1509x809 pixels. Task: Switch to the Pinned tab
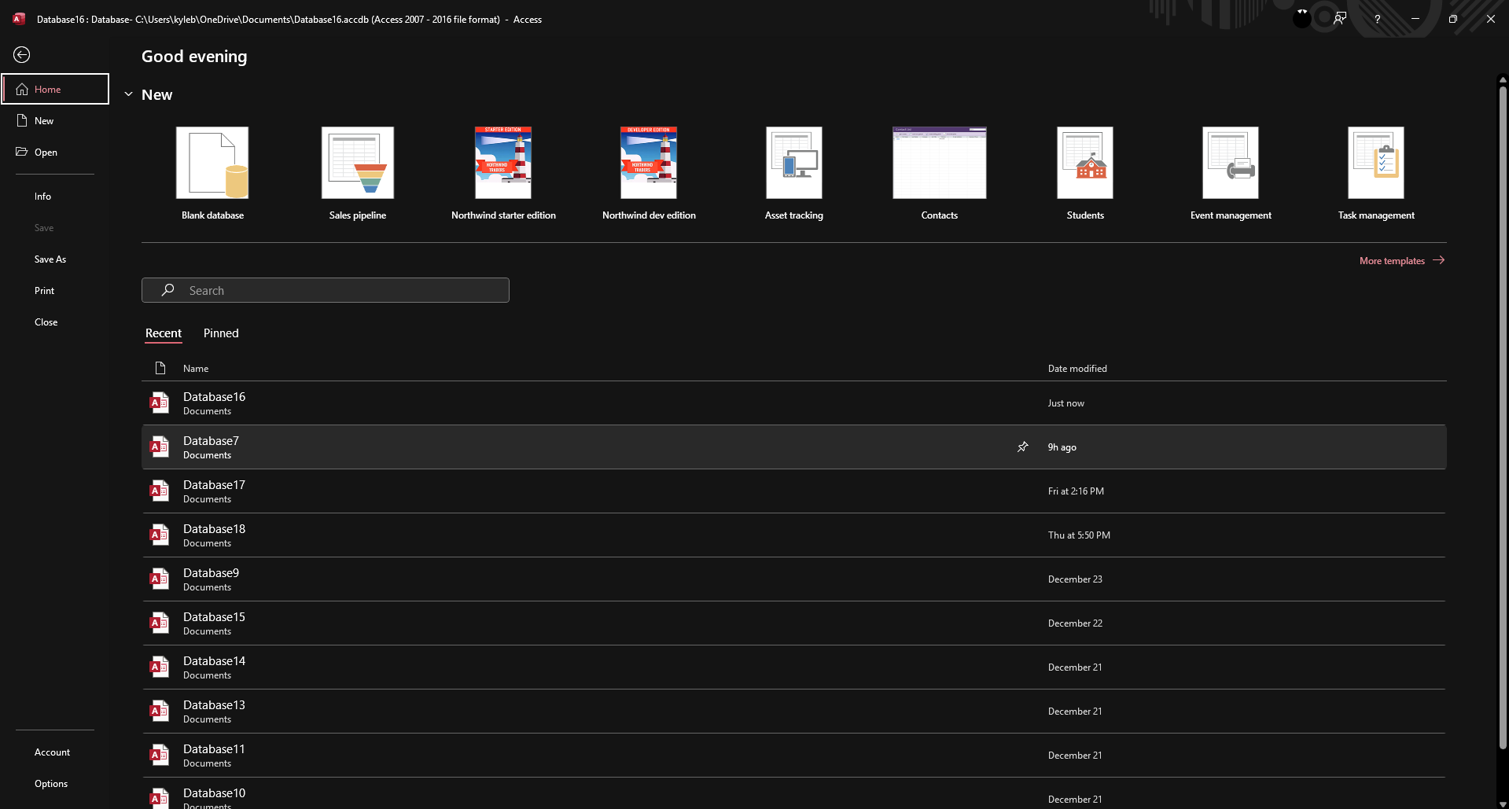pos(221,333)
